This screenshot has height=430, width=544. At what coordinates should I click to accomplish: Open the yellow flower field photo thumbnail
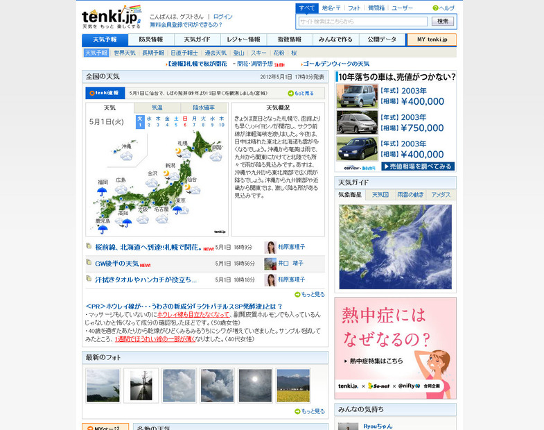[x=293, y=386]
